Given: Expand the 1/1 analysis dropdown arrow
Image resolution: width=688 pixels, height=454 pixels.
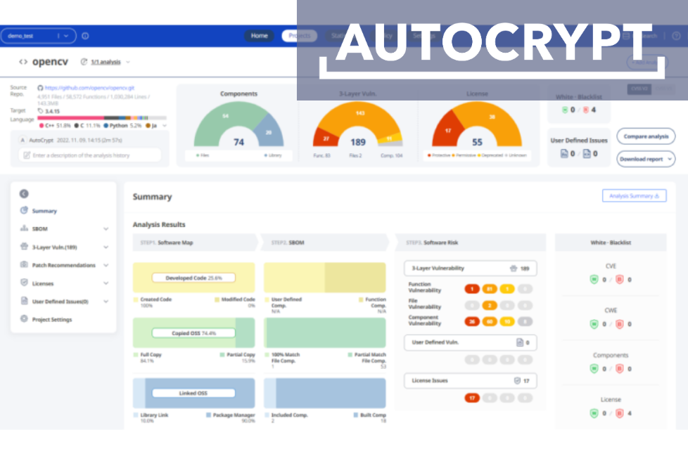Looking at the screenshot, I should (x=128, y=63).
